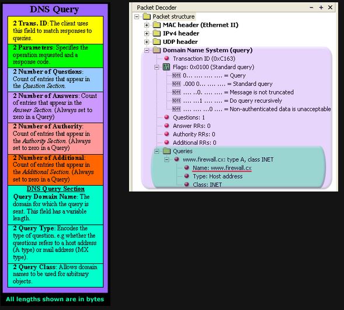Click the Domain Name System folder icon
Screen dimensions: 344x310
[x=157, y=50]
